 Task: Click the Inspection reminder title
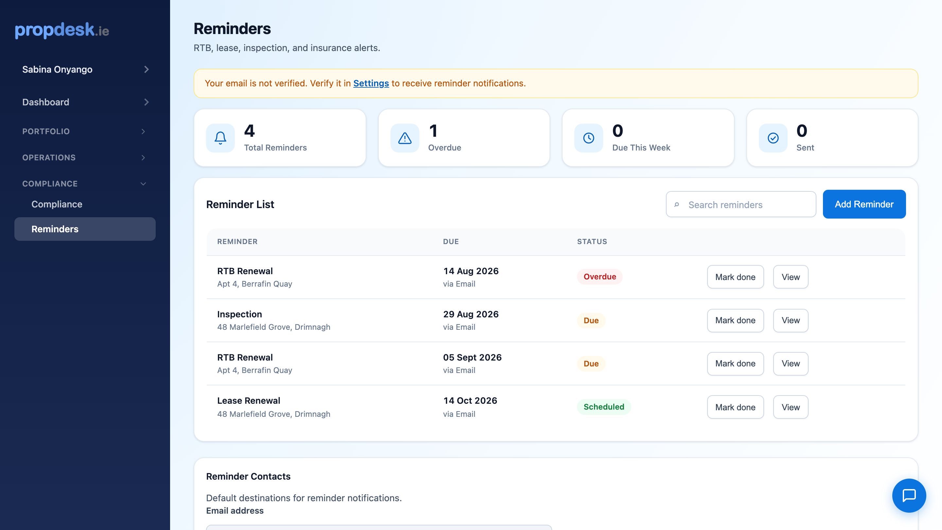239,314
